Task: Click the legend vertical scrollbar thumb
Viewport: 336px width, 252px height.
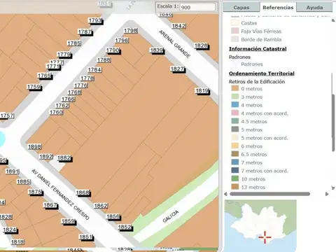Action: (x=333, y=123)
